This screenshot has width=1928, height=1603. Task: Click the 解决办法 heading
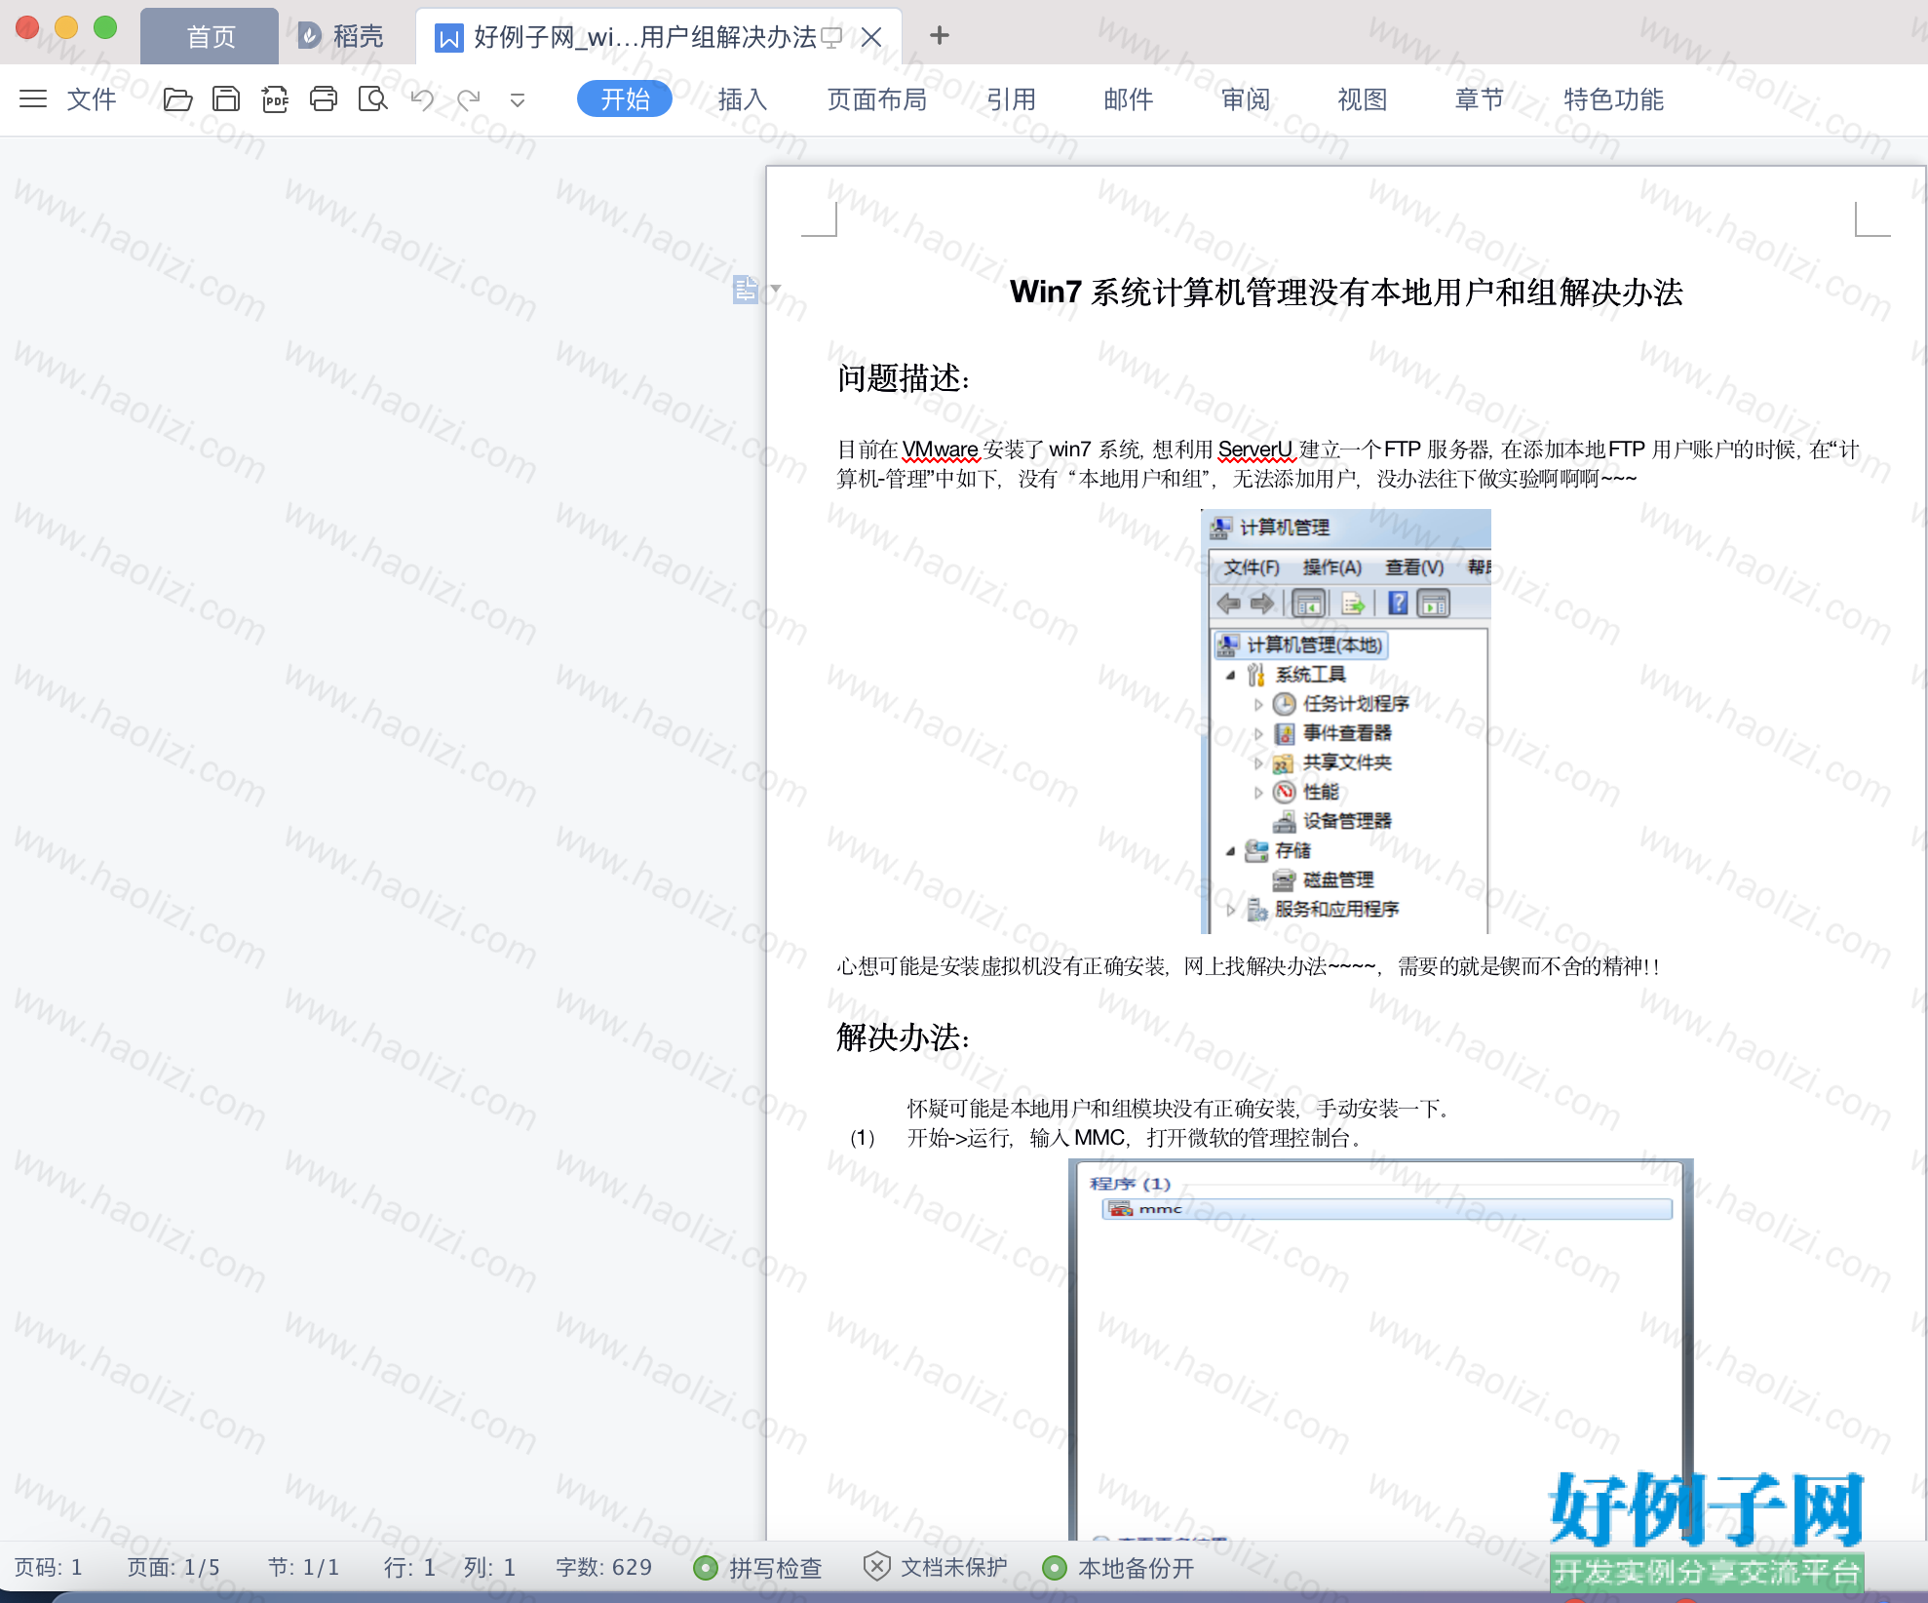[904, 1037]
